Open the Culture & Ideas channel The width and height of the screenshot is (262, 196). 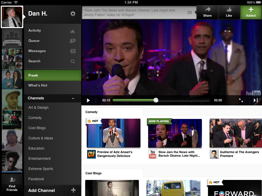coord(52,138)
